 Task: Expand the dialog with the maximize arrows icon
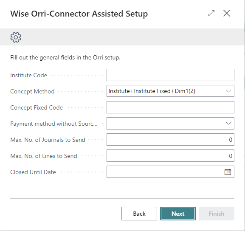click(x=211, y=13)
